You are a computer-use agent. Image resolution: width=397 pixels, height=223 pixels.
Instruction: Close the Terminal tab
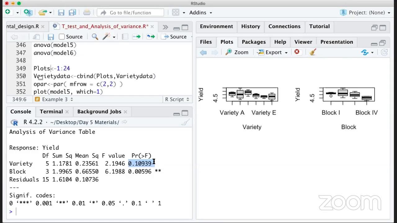(67, 112)
